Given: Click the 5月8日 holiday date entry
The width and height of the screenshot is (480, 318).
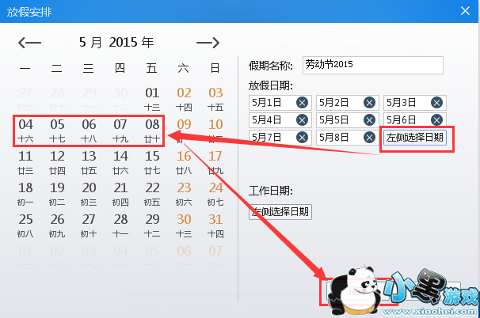Looking at the screenshot, I should pyautogui.click(x=348, y=138).
